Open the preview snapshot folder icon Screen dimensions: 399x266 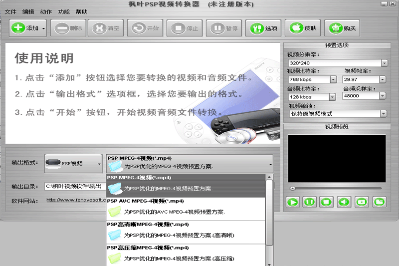point(379,202)
